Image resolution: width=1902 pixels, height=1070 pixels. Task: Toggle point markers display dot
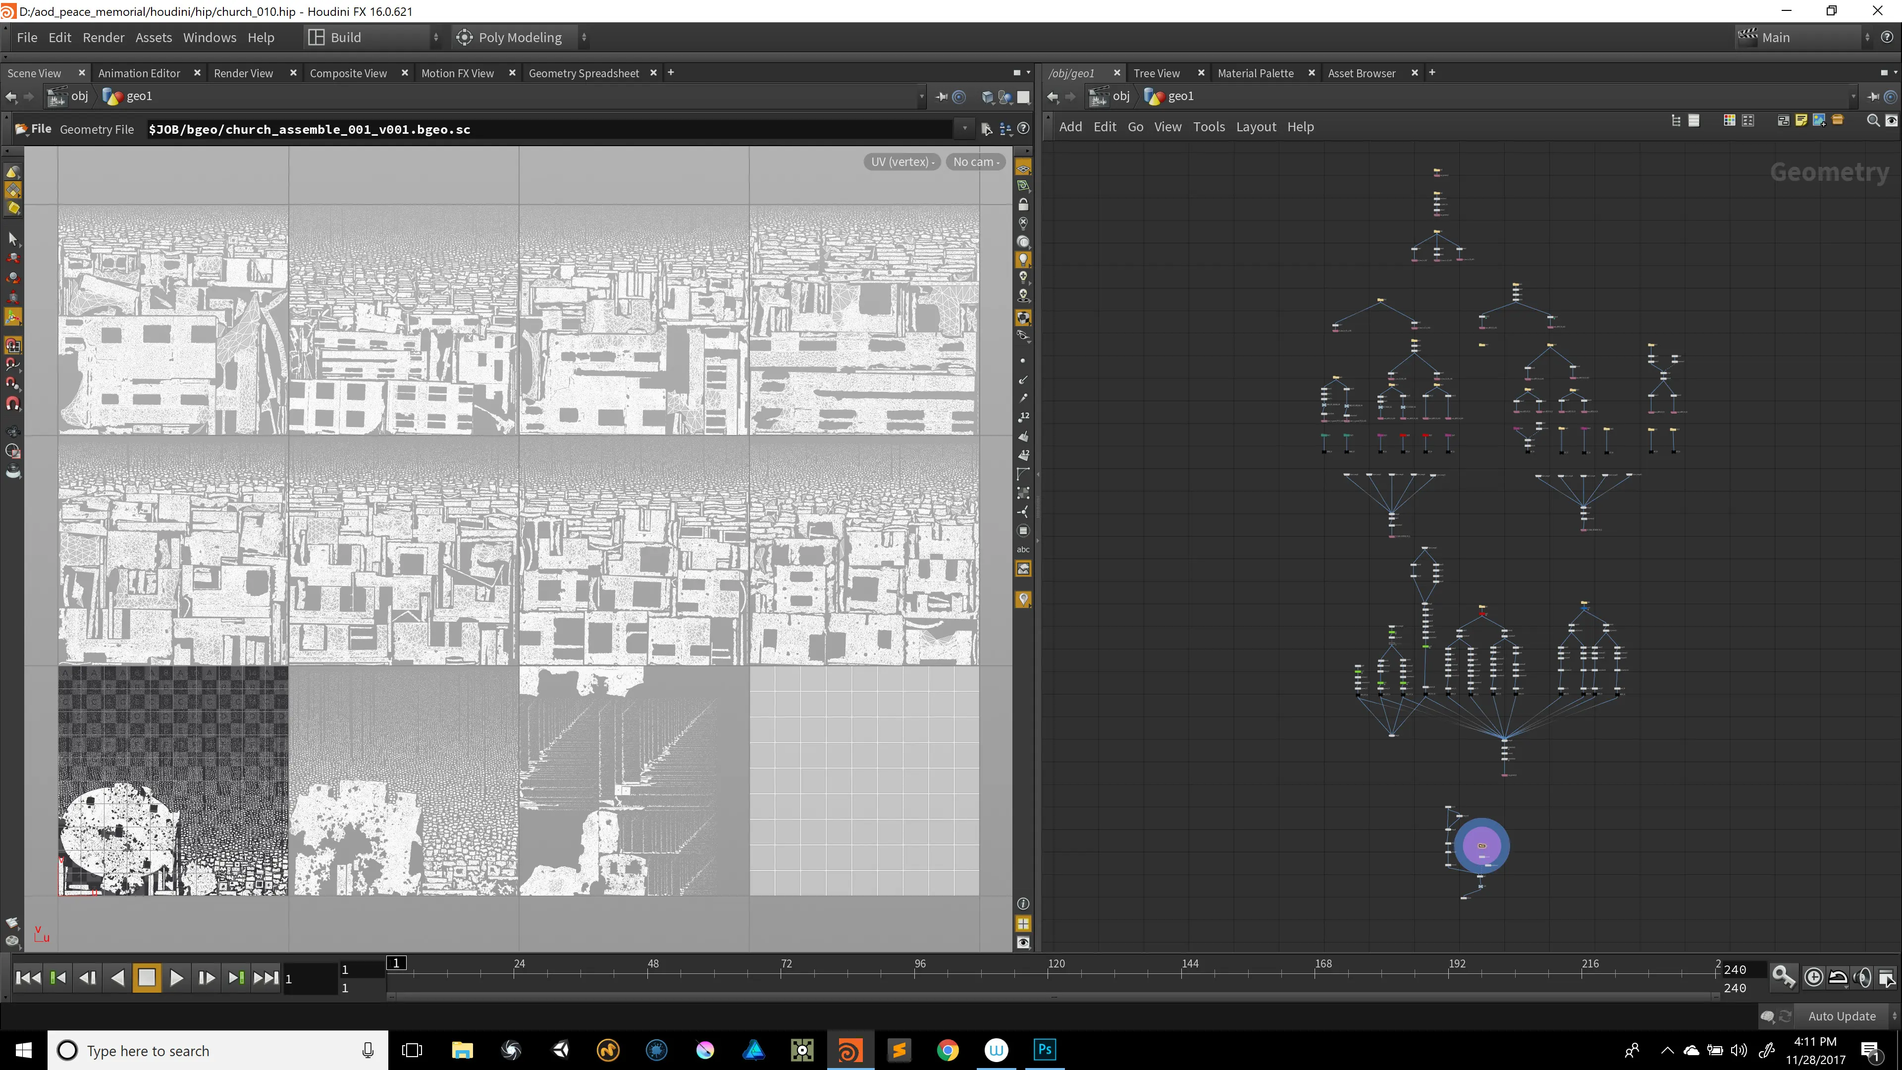(x=1023, y=361)
